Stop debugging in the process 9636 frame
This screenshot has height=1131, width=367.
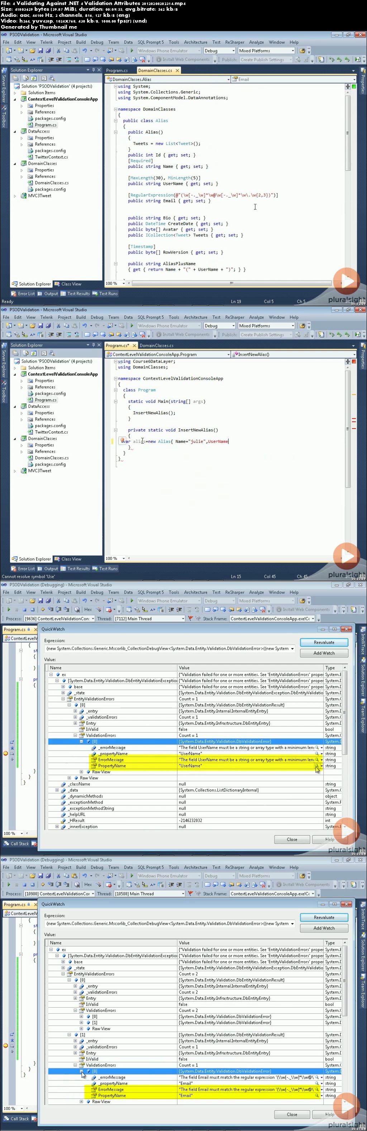pyautogui.click(x=25, y=609)
